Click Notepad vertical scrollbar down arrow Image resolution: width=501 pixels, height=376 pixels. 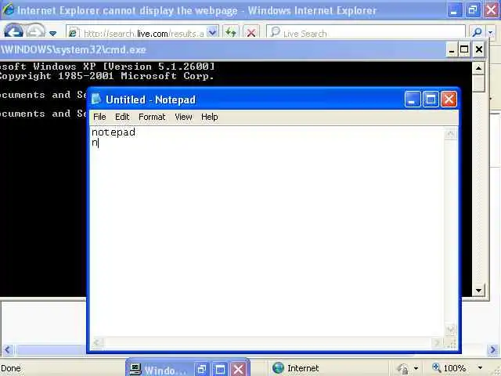point(451,330)
